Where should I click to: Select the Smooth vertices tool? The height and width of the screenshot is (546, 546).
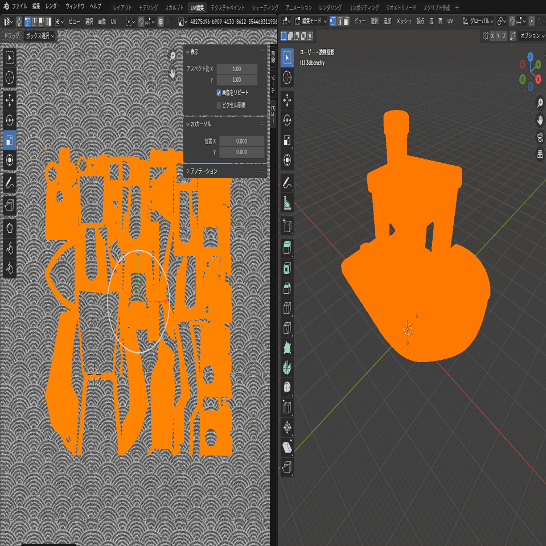click(x=288, y=388)
